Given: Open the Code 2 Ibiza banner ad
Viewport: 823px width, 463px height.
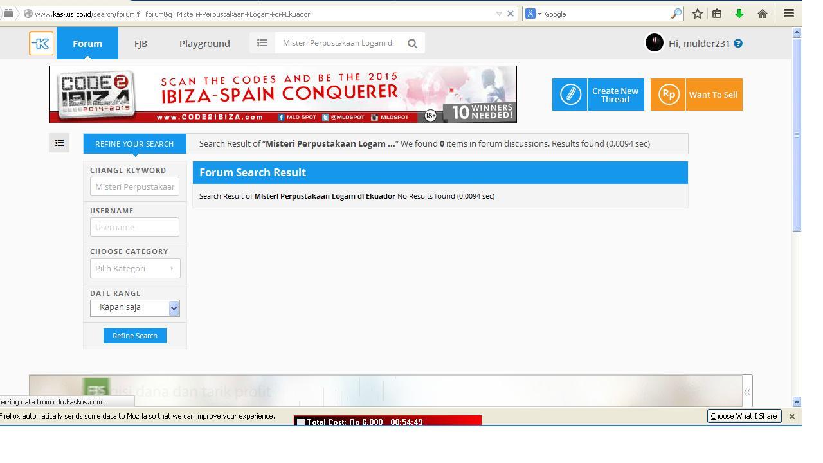Looking at the screenshot, I should point(283,95).
